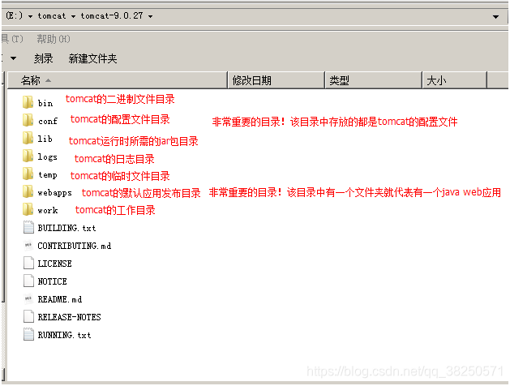
Task: Open the toolbar dropdown arrow left of 刻录
Action: point(13,58)
